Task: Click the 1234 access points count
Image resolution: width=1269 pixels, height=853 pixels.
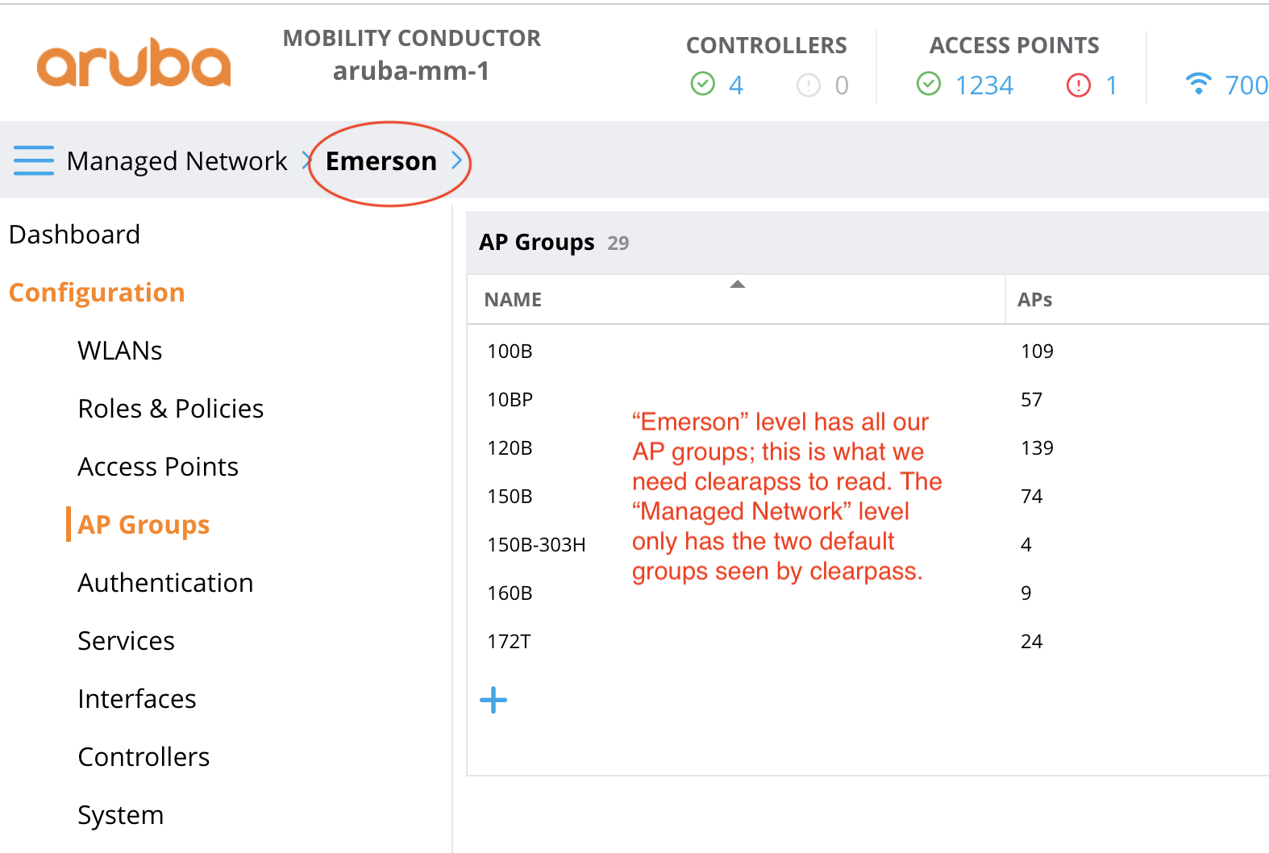Action: pos(984,84)
